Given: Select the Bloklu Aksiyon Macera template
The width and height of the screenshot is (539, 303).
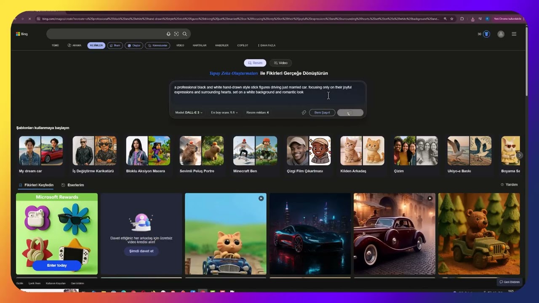Looking at the screenshot, I should (148, 154).
